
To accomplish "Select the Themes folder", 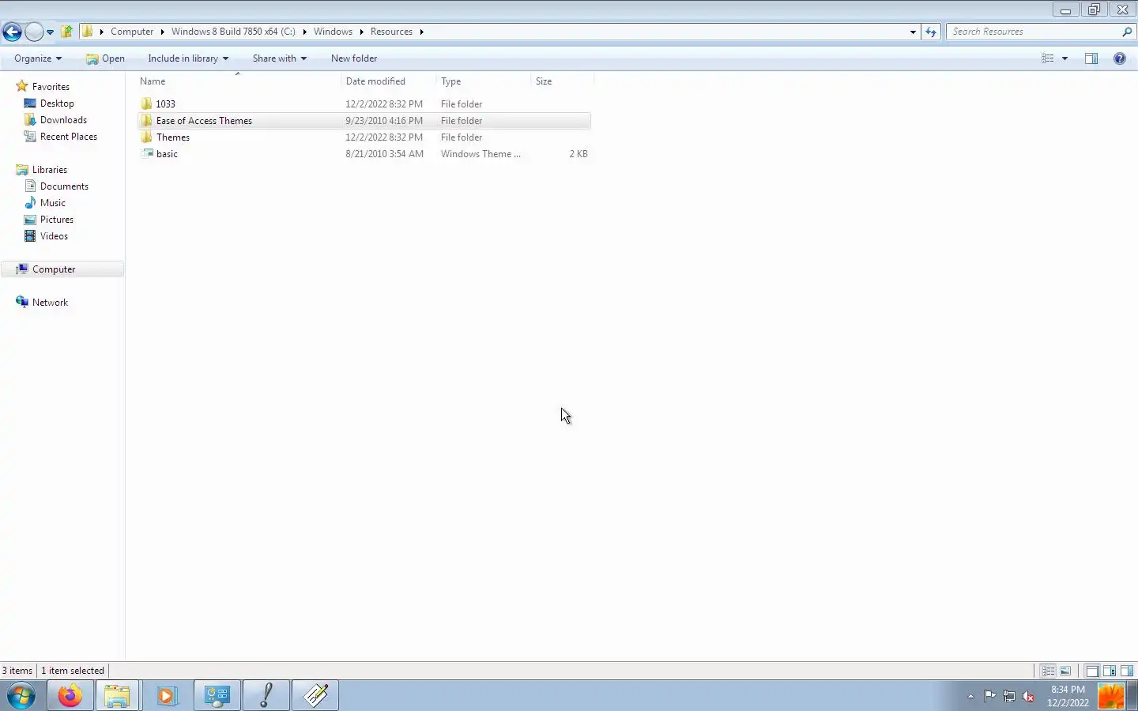I will click(x=364, y=137).
